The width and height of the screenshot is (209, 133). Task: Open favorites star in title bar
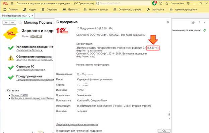coord(167,3)
